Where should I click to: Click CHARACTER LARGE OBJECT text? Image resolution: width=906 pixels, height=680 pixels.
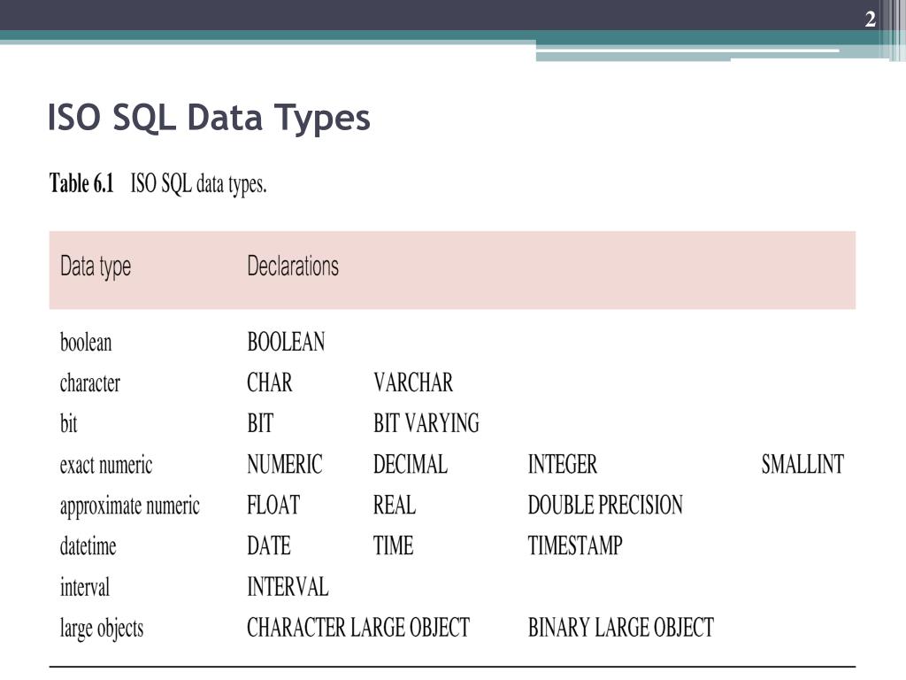click(x=358, y=628)
